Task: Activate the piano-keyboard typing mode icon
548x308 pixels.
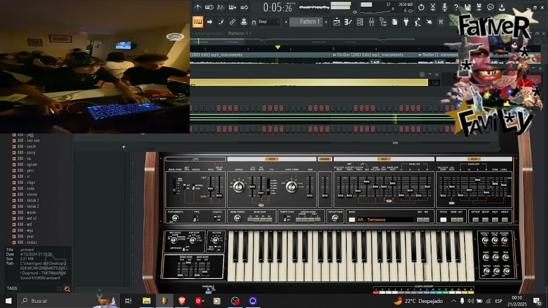Action: click(x=197, y=22)
